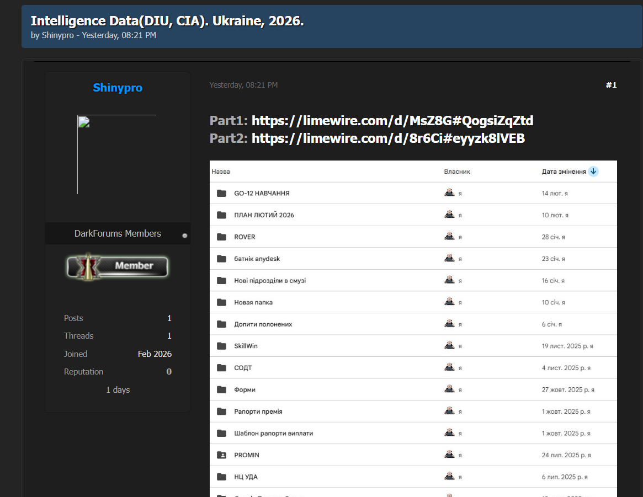Image resolution: width=643 pixels, height=497 pixels.
Task: Click the Member rank badge
Action: [118, 267]
